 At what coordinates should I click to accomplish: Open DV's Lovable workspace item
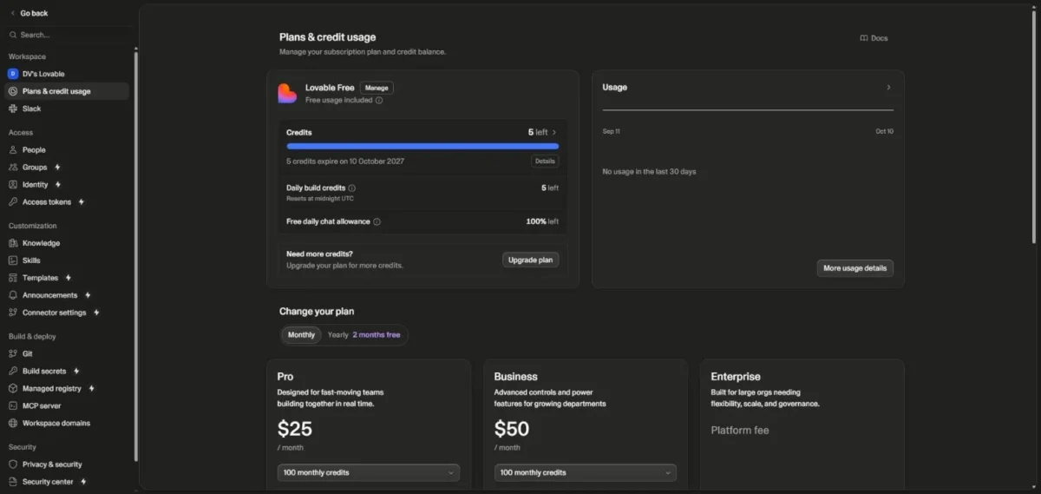tap(68, 74)
